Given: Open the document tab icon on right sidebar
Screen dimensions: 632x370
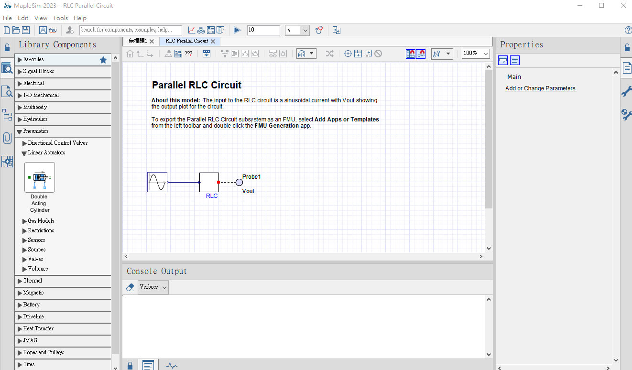Looking at the screenshot, I should [x=627, y=68].
